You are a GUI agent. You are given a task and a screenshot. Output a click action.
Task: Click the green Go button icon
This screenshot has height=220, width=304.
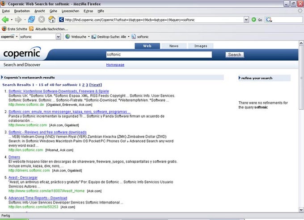point(253,20)
